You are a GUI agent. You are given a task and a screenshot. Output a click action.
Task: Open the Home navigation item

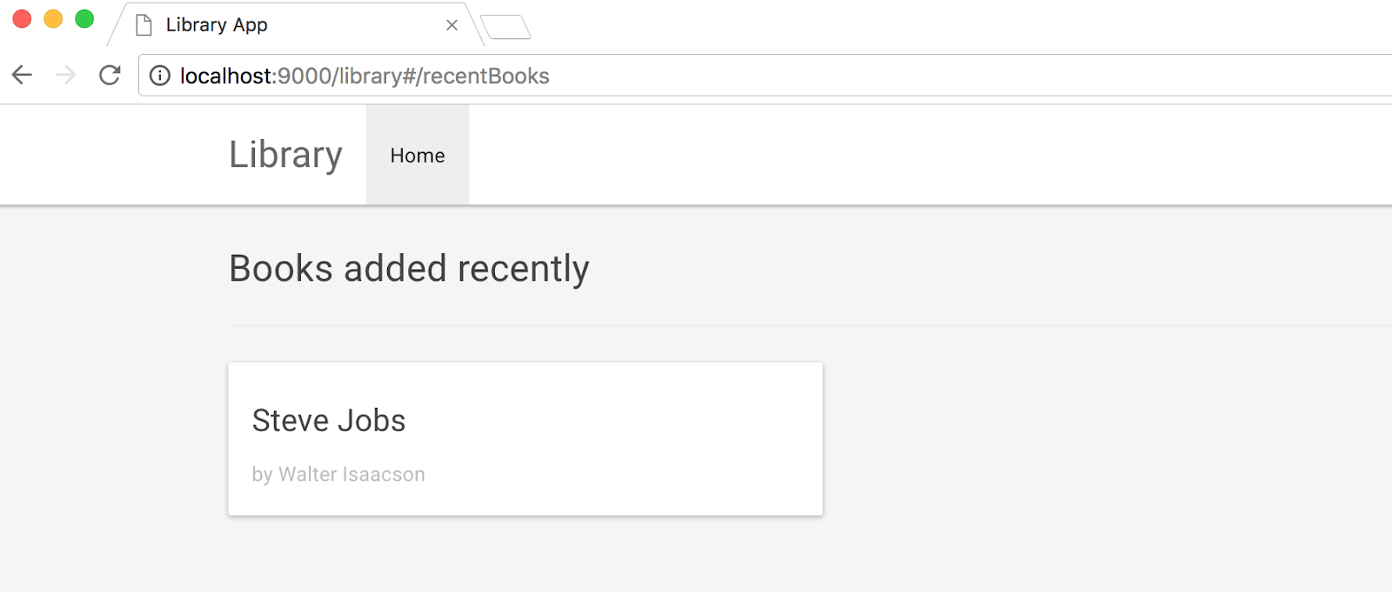418,156
